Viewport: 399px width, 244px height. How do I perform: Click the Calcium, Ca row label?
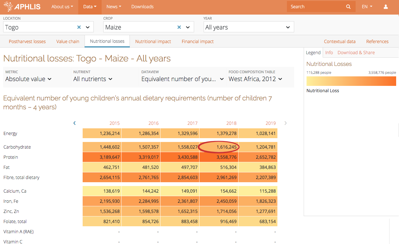(x=15, y=191)
